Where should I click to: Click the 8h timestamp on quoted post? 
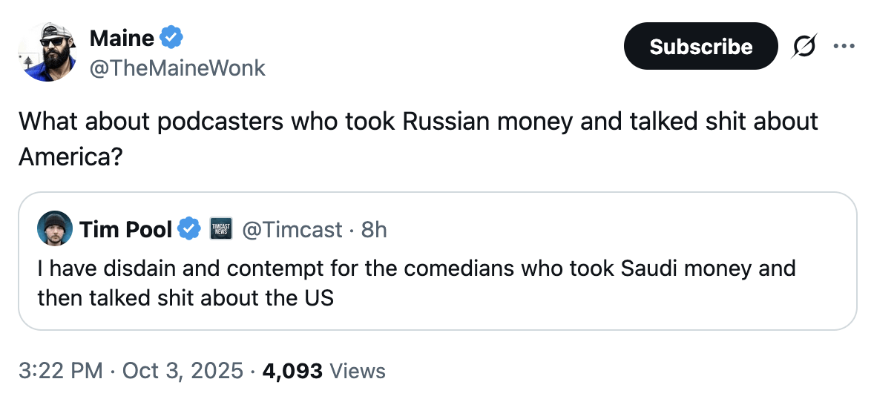tap(374, 230)
